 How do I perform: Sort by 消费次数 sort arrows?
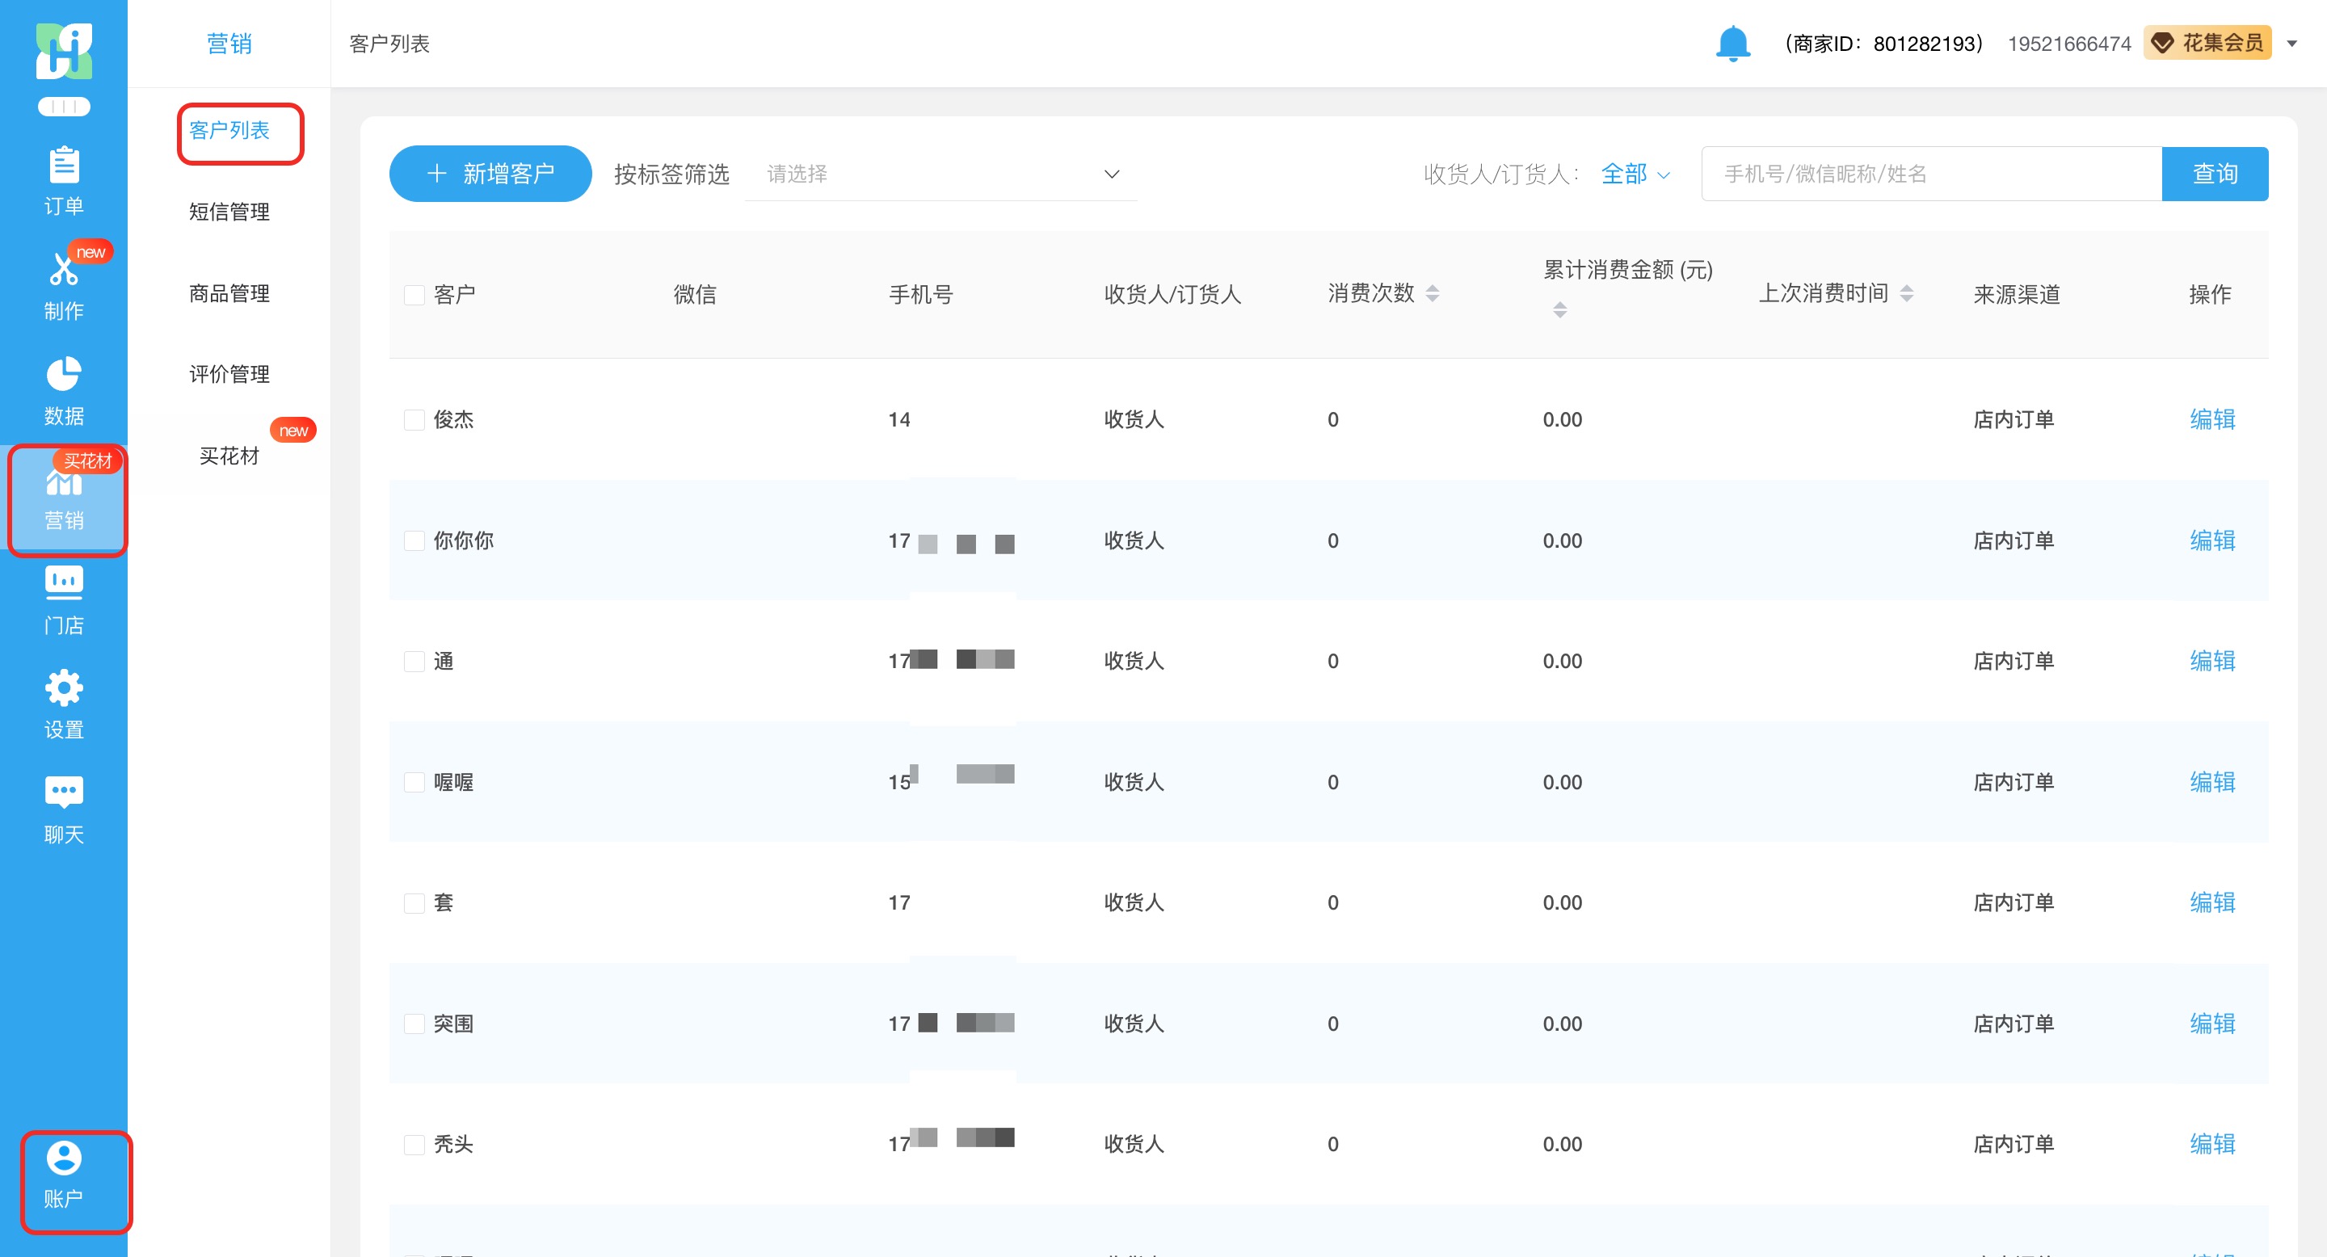click(x=1432, y=293)
